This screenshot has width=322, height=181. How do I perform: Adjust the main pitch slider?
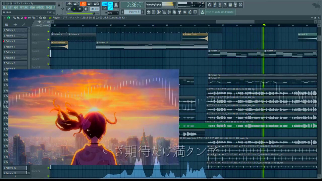63,8
